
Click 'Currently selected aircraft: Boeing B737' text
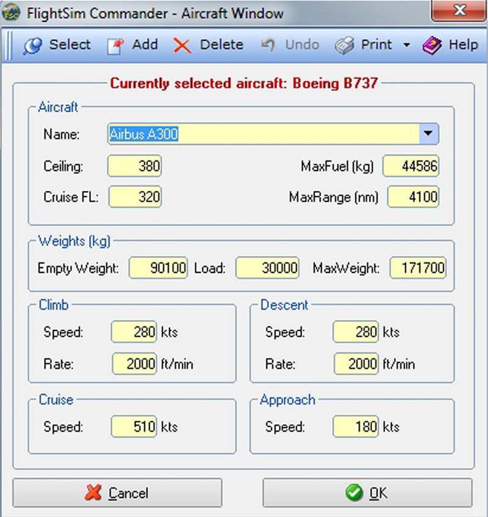click(244, 83)
